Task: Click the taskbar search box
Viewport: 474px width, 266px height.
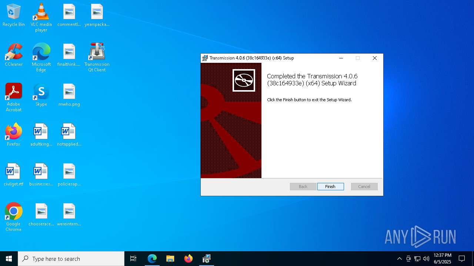Action: (x=71, y=259)
